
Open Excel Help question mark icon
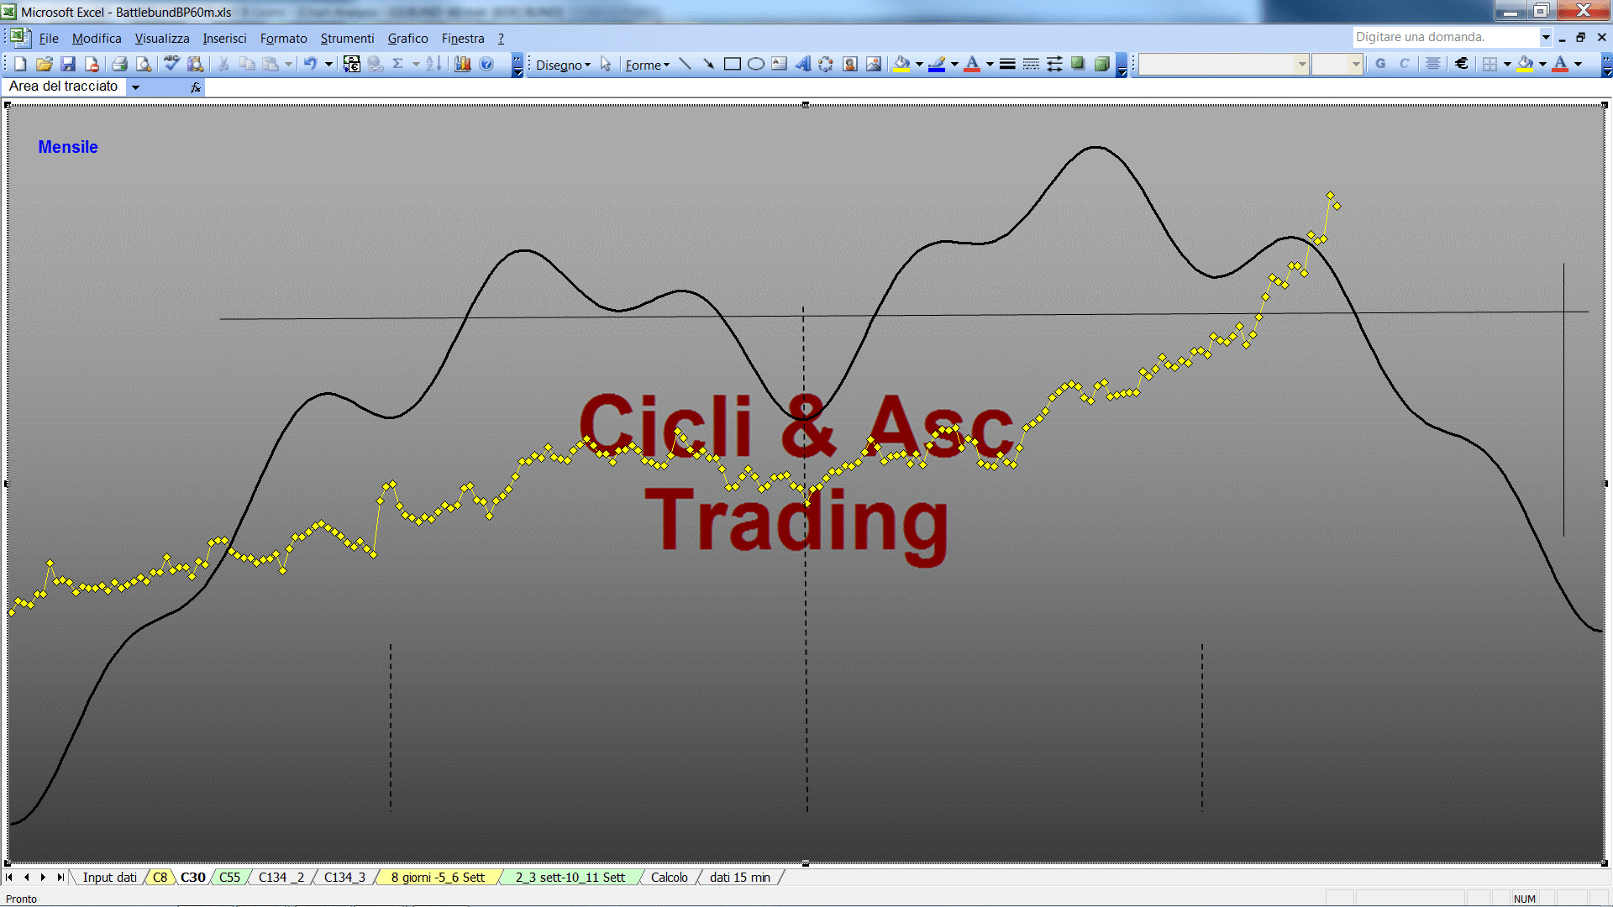click(x=486, y=64)
